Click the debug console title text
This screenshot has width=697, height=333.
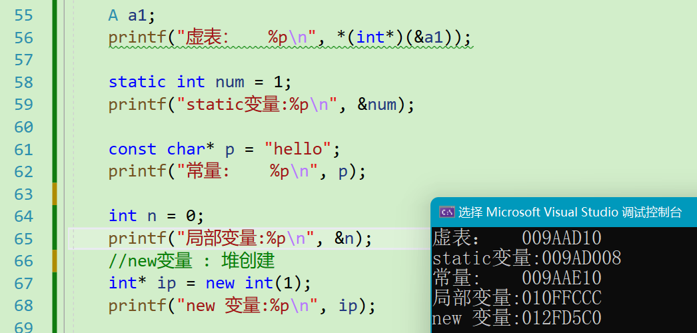click(570, 212)
